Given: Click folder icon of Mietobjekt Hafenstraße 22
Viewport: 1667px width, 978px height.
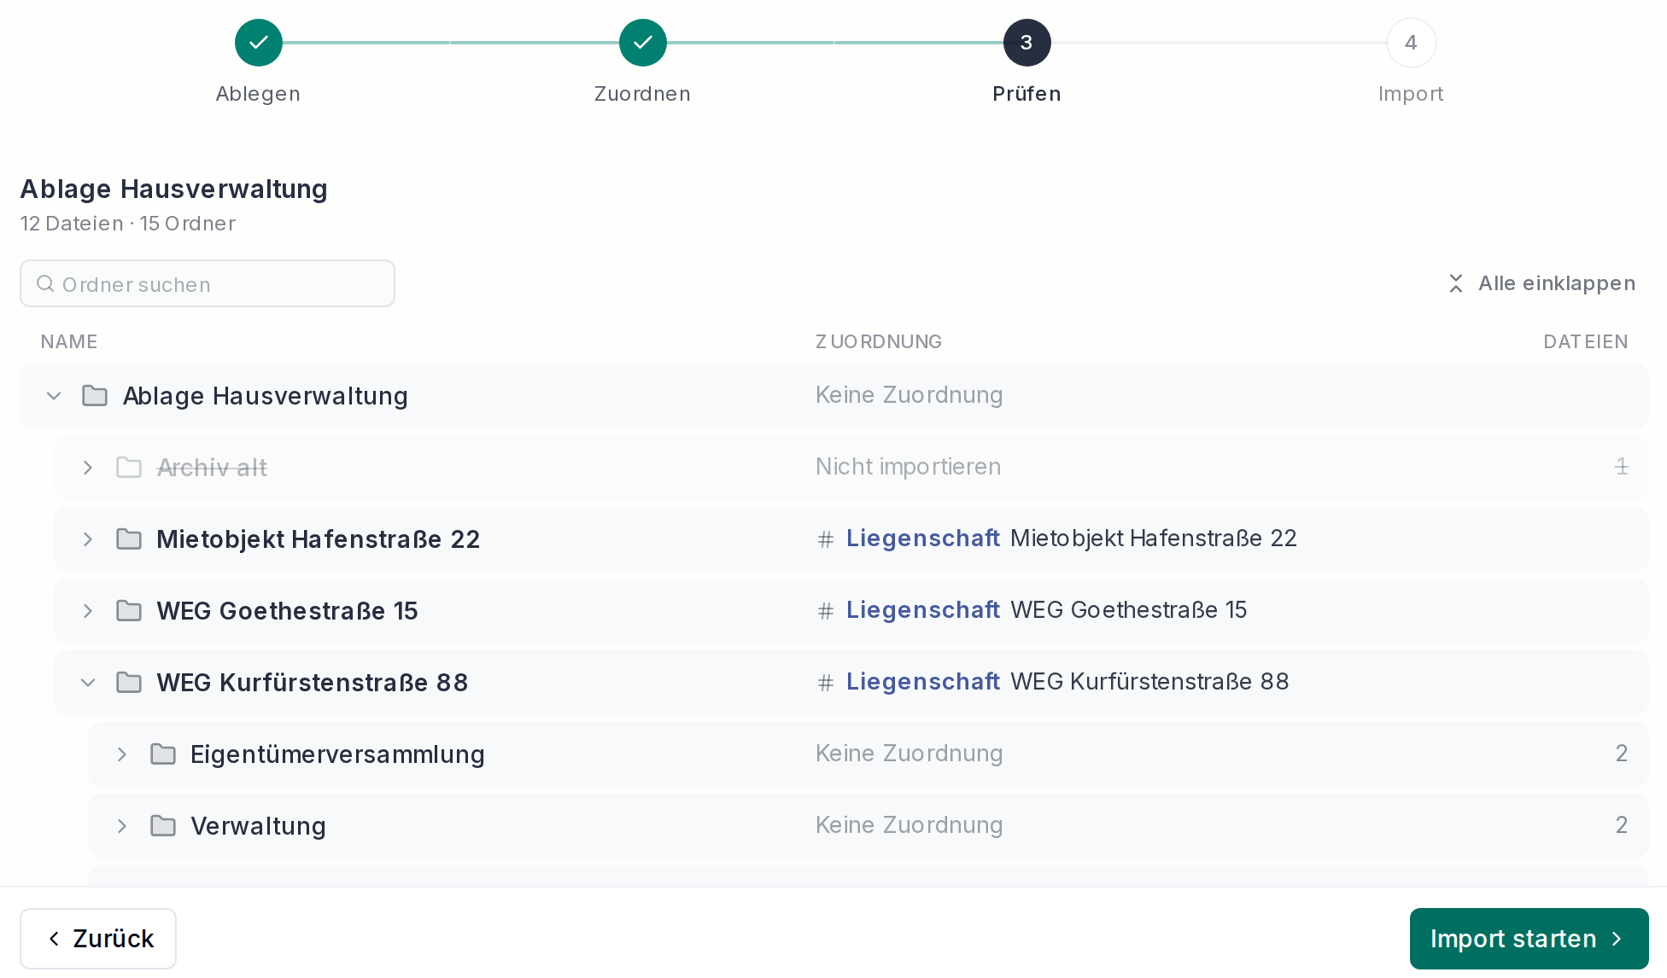Looking at the screenshot, I should 129,539.
